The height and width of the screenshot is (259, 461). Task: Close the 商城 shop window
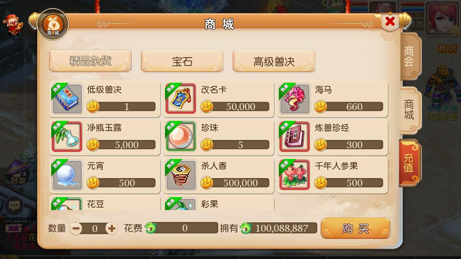tap(390, 22)
